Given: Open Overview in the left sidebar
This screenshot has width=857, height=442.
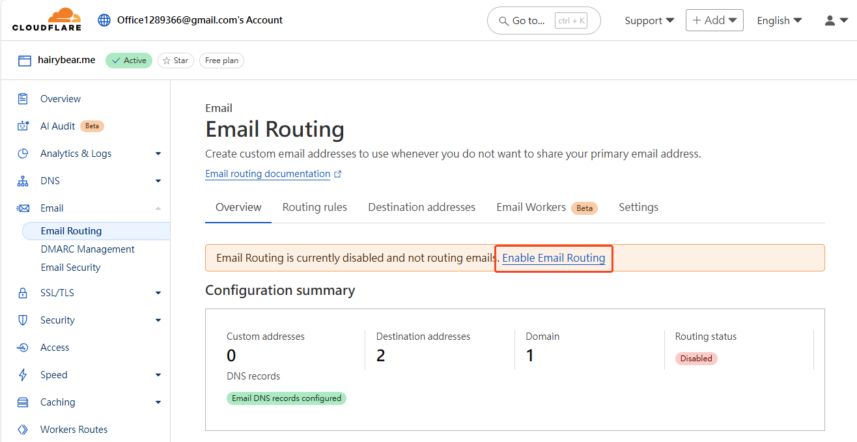Looking at the screenshot, I should coord(61,99).
